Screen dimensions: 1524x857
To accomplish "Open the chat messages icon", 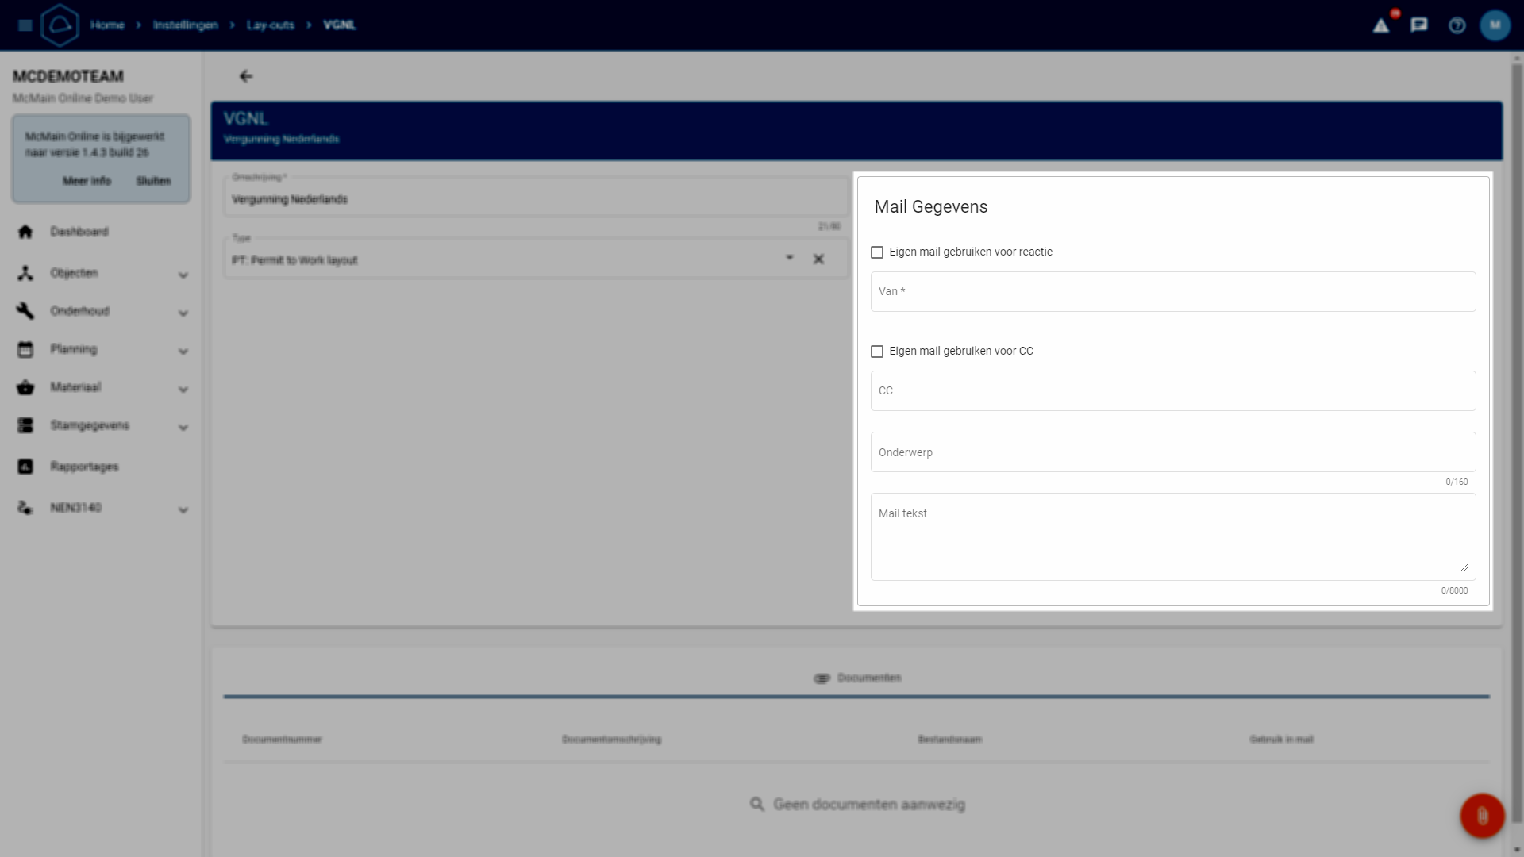I will tap(1419, 25).
